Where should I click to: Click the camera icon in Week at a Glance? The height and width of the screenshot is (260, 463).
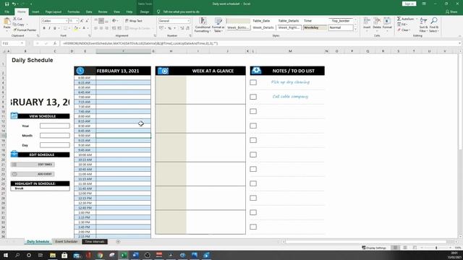tap(163, 71)
